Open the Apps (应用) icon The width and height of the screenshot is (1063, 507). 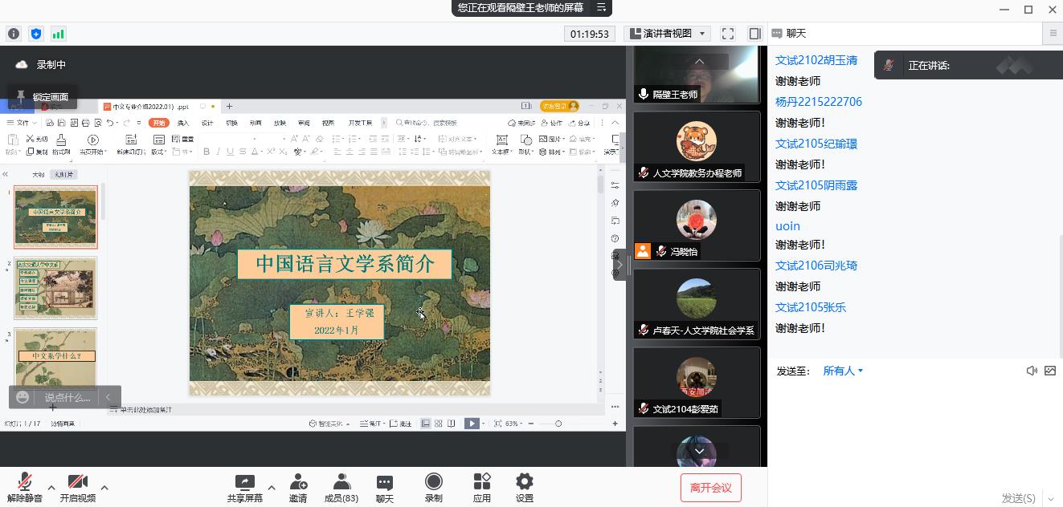pos(481,482)
